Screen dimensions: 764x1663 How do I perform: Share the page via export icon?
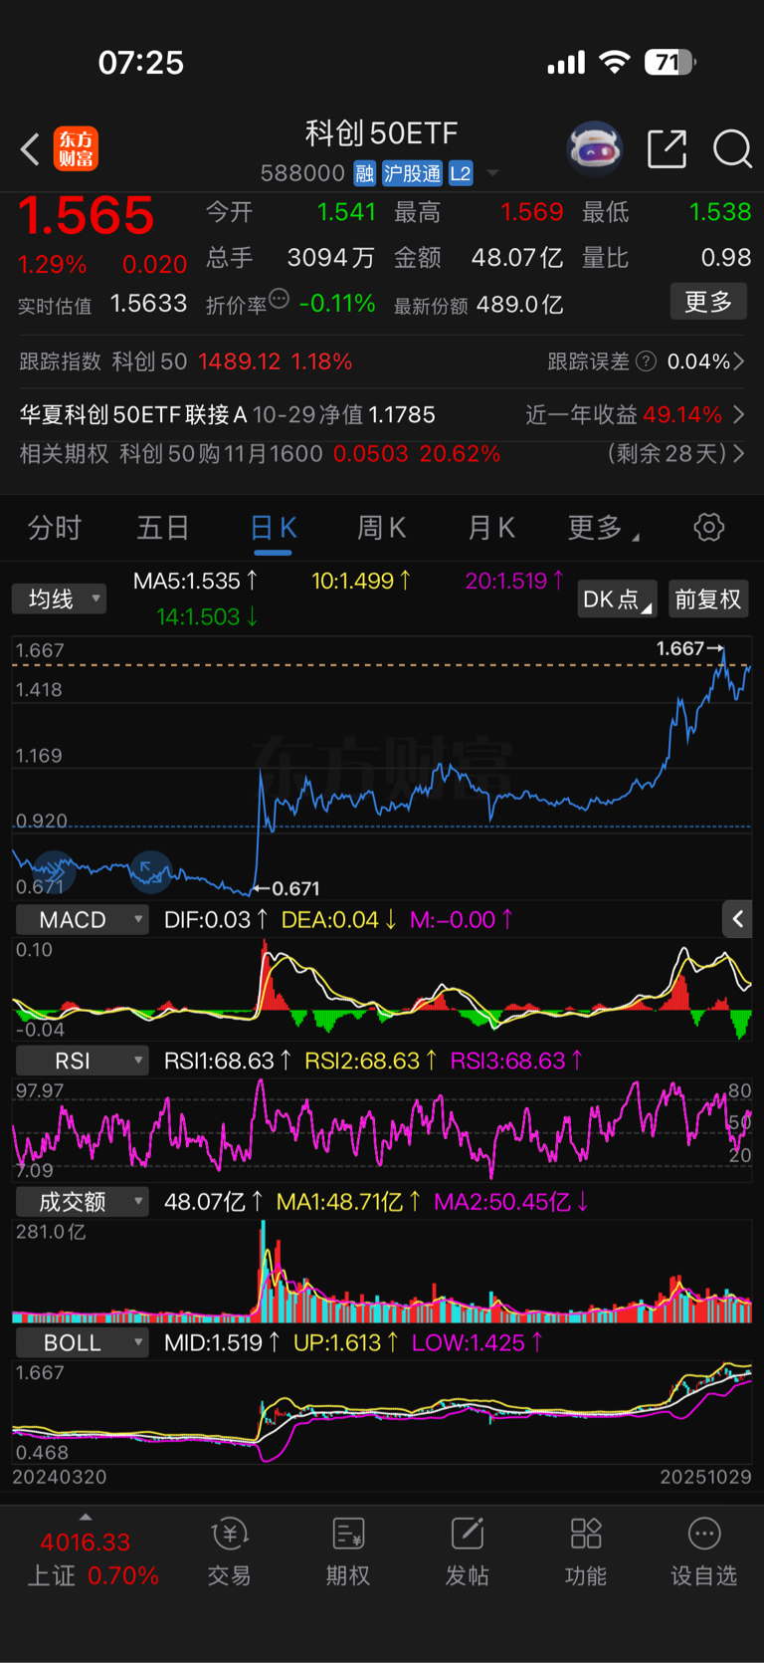[x=668, y=148]
